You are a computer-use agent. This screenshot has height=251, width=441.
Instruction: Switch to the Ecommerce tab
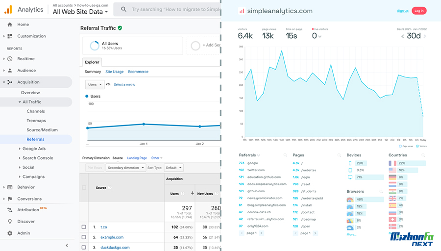tap(138, 72)
